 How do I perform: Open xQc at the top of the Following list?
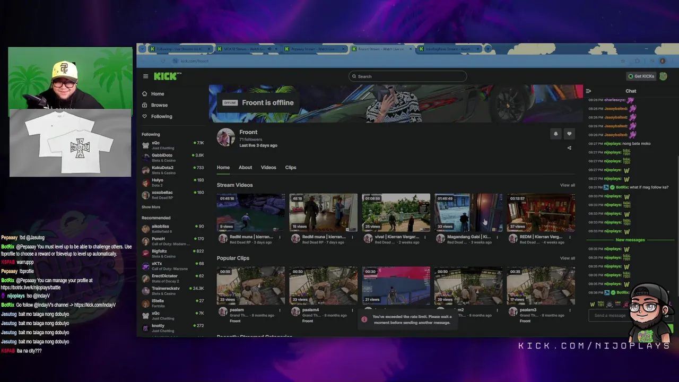click(172, 145)
